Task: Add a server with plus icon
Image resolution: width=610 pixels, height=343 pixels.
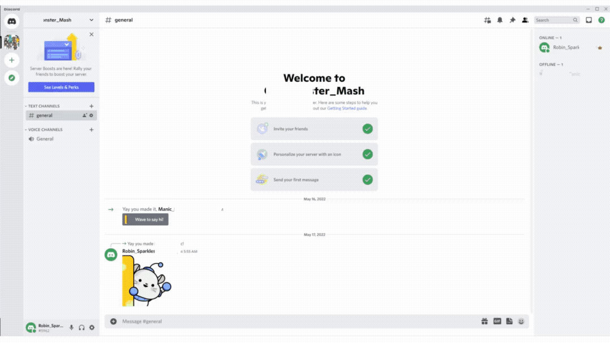Action: [x=12, y=60]
